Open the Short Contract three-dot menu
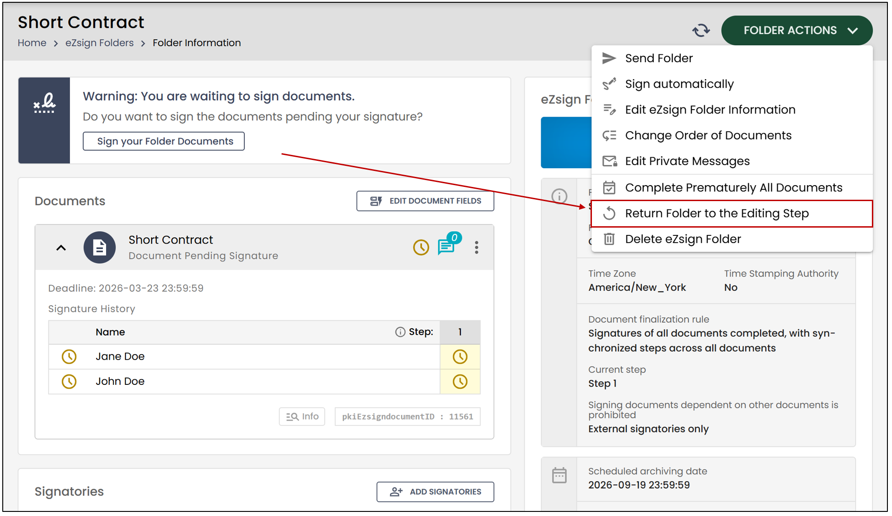Screen dimensions: 892x516 click(477, 247)
